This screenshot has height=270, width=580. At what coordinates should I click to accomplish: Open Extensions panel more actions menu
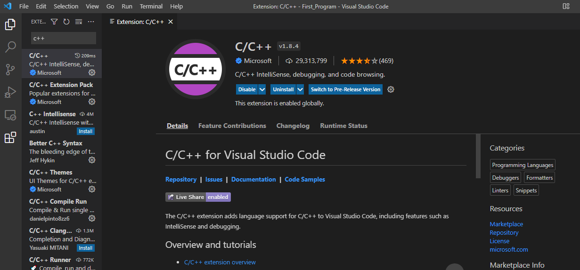point(91,22)
